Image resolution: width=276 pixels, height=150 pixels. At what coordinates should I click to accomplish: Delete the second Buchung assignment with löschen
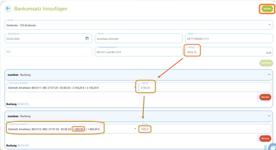tap(265, 138)
